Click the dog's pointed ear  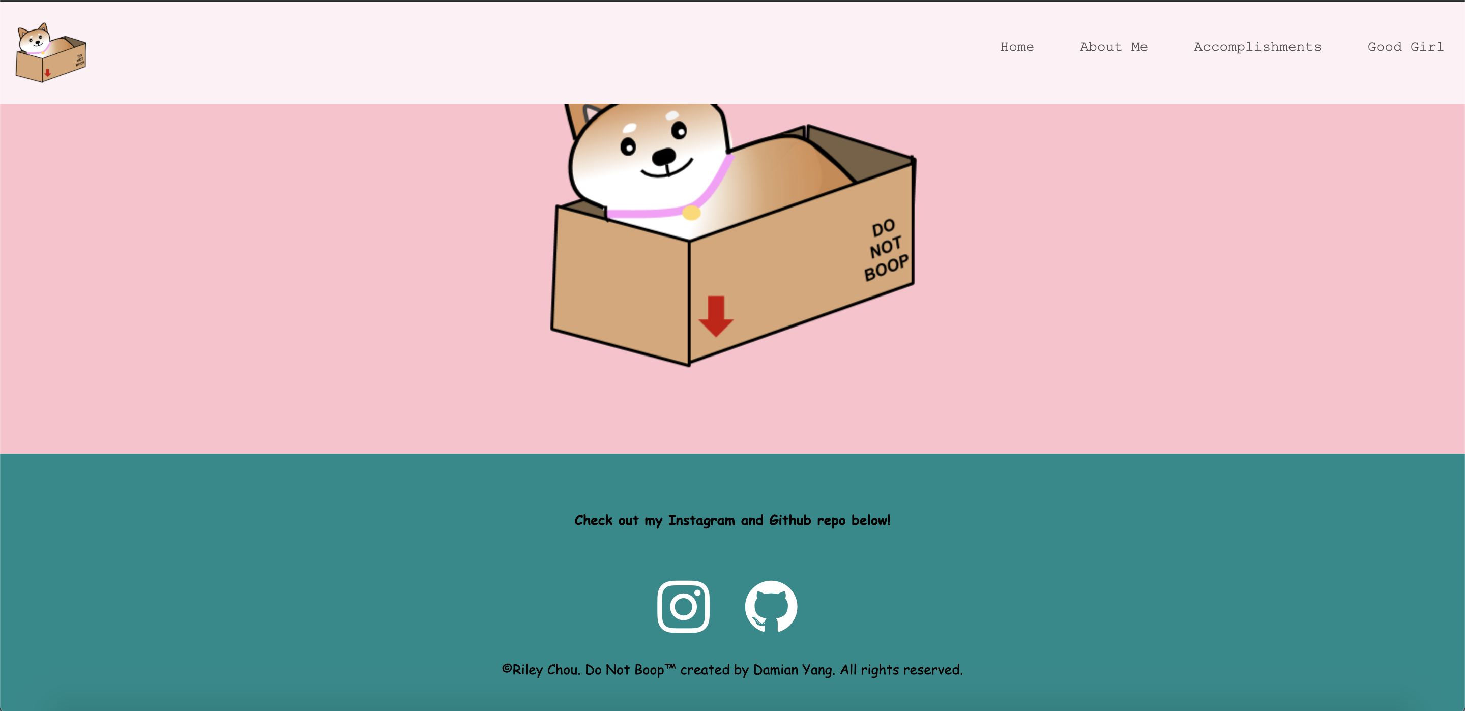(x=580, y=116)
